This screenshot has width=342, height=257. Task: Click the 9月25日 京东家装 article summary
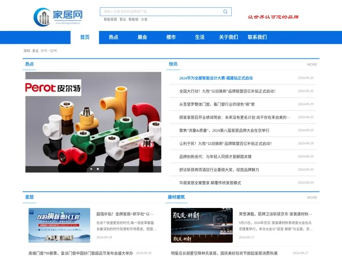point(276,226)
